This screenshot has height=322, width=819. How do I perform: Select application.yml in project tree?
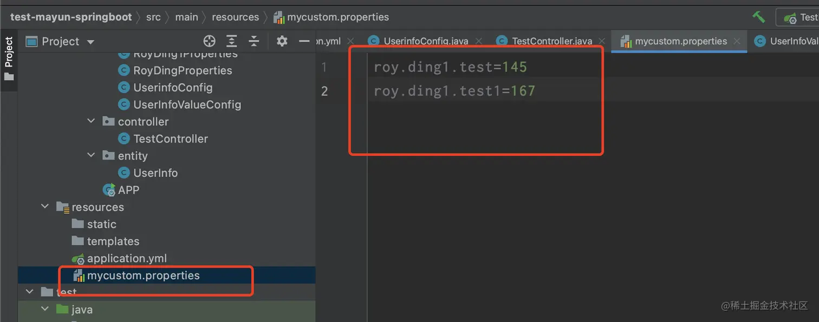(127, 259)
